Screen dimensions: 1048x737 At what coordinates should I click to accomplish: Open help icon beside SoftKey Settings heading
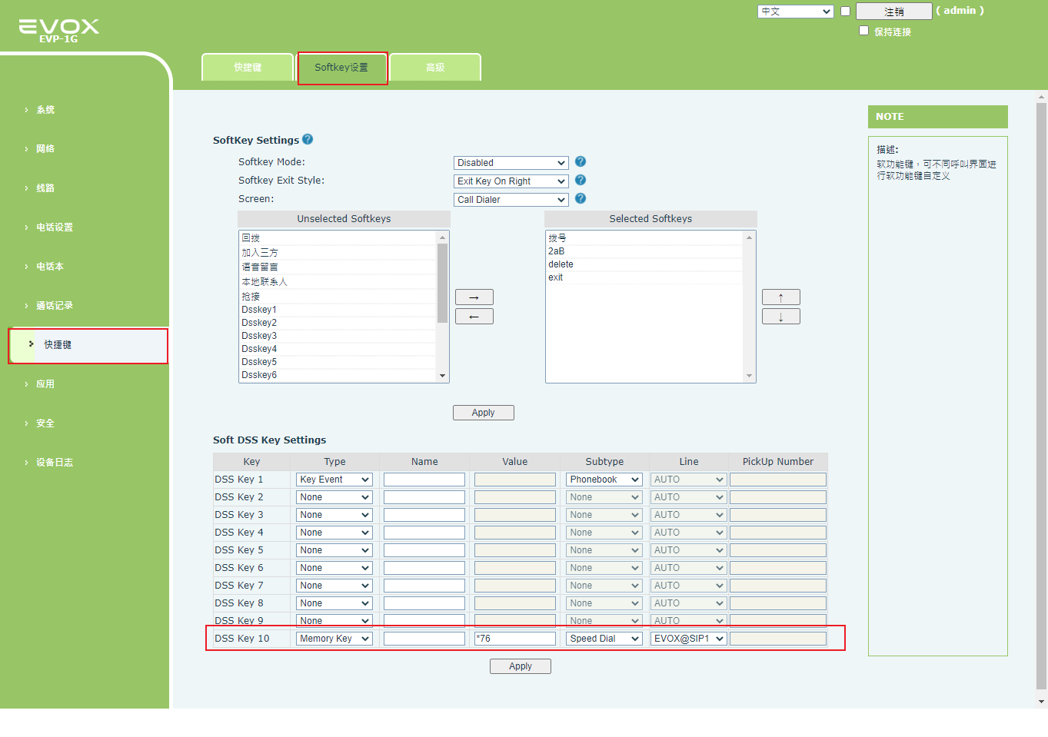point(308,139)
